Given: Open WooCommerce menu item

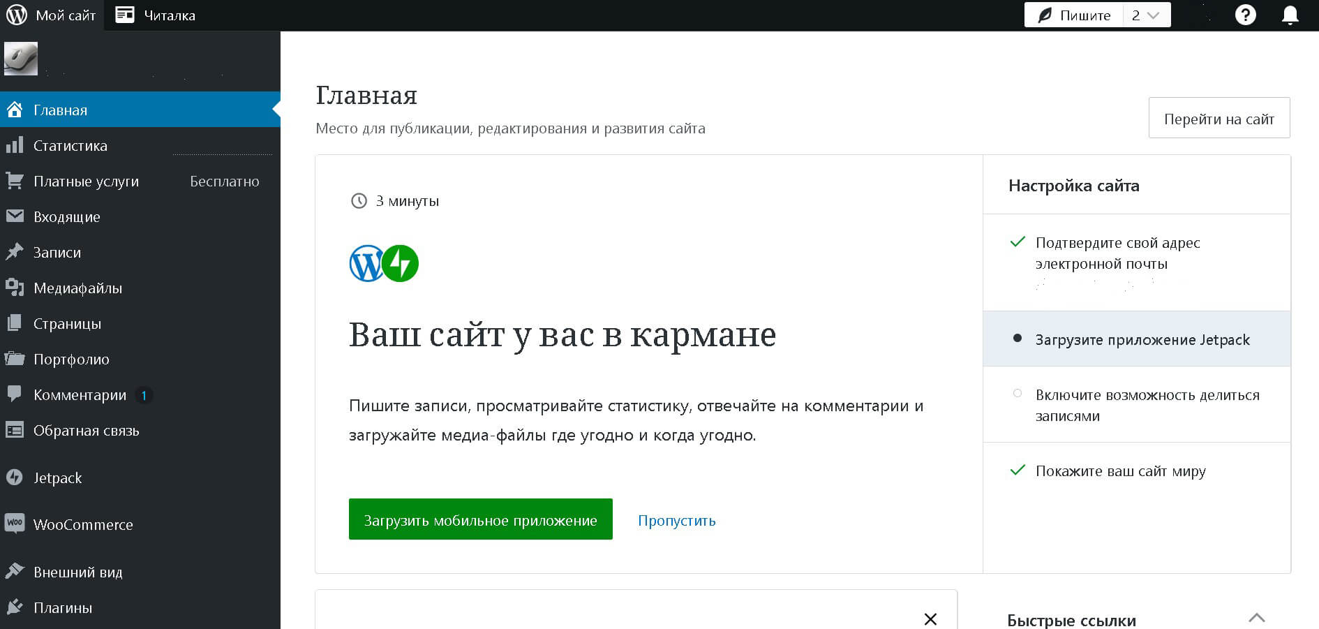Looking at the screenshot, I should point(140,524).
